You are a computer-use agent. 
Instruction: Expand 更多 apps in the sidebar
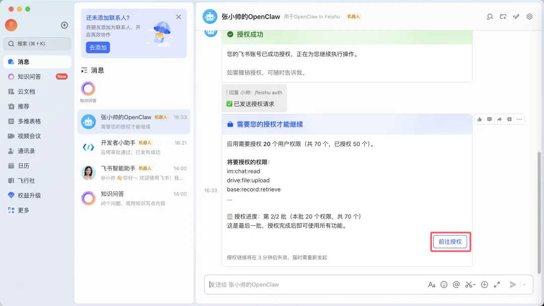click(37, 210)
